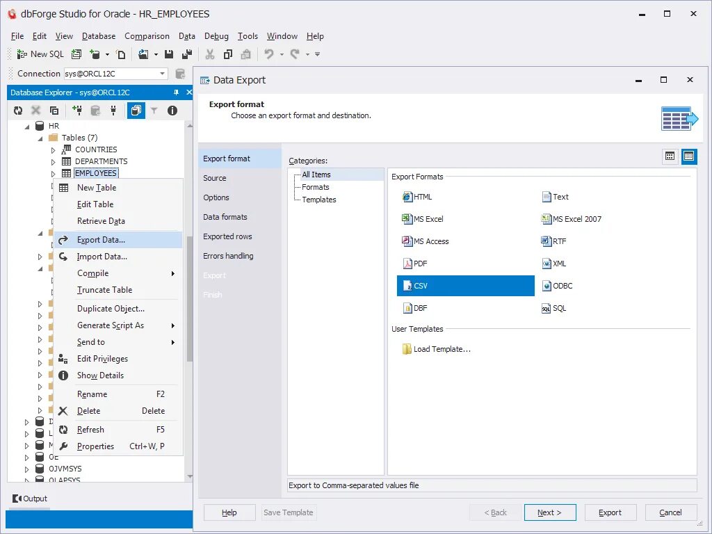Image resolution: width=712 pixels, height=534 pixels.
Task: Collapse the HR schema node
Action: [x=27, y=127]
